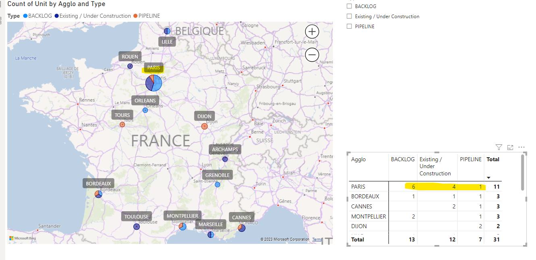Click the MARSEILLE label on the map
This screenshot has height=260, width=536.
pos(211,225)
